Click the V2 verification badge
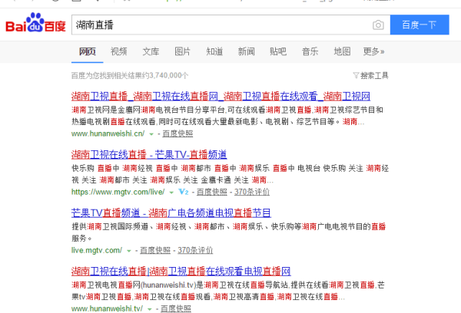This screenshot has height=313, width=461. [x=183, y=192]
